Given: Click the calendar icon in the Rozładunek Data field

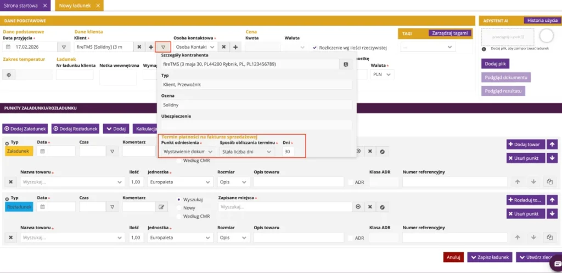Looking at the screenshot, I should (x=42, y=207).
